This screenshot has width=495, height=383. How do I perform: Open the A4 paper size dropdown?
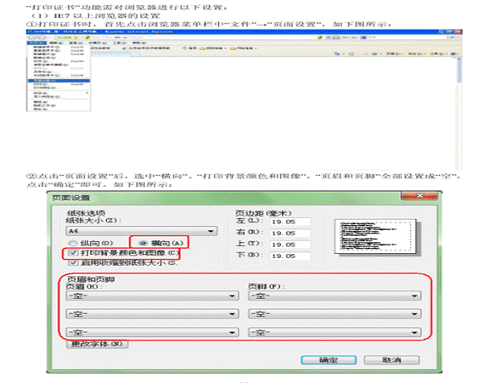pyautogui.click(x=142, y=231)
